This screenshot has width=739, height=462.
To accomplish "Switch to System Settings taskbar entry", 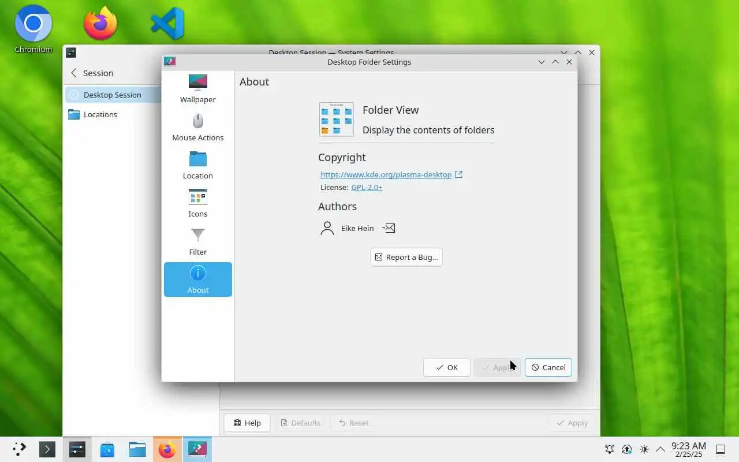I will 77,449.
